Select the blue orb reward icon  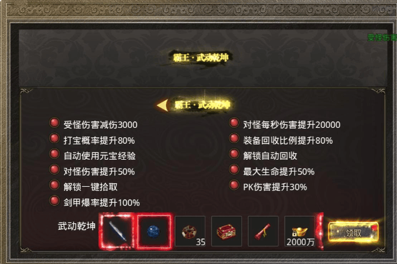point(154,231)
